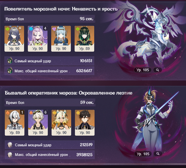Click the avatar icon next to damage 106151
Viewport: 186px width, 168px height.
click(x=10, y=61)
